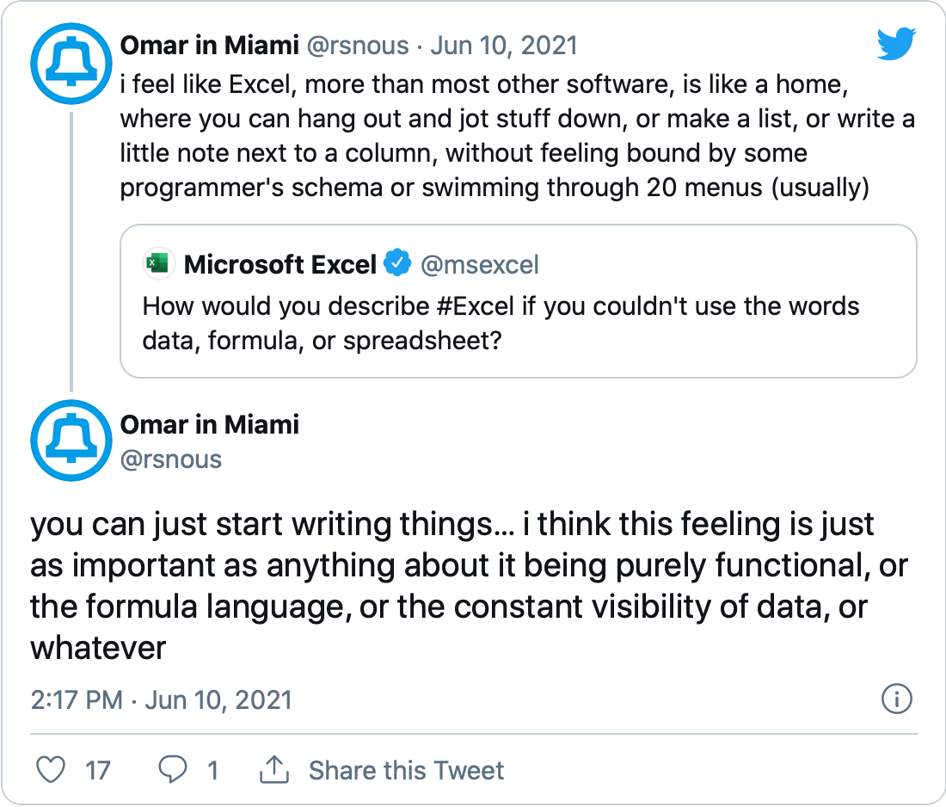Open Jun 10, 2021 date in header

[x=504, y=46]
